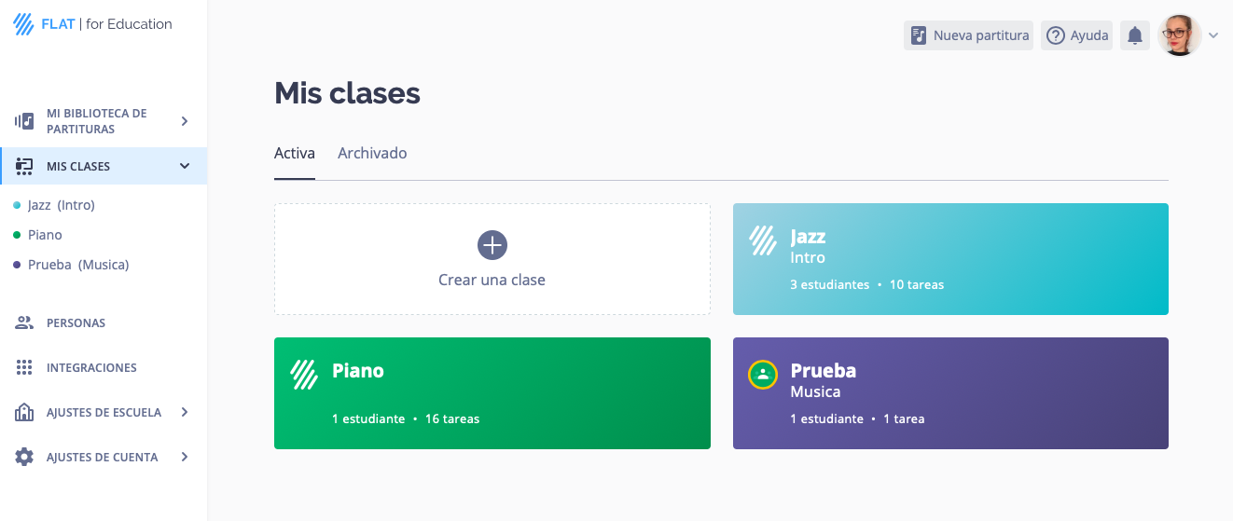Click the music library icon in sidebar
Screen dimensions: 1233x521
pyautogui.click(x=24, y=121)
